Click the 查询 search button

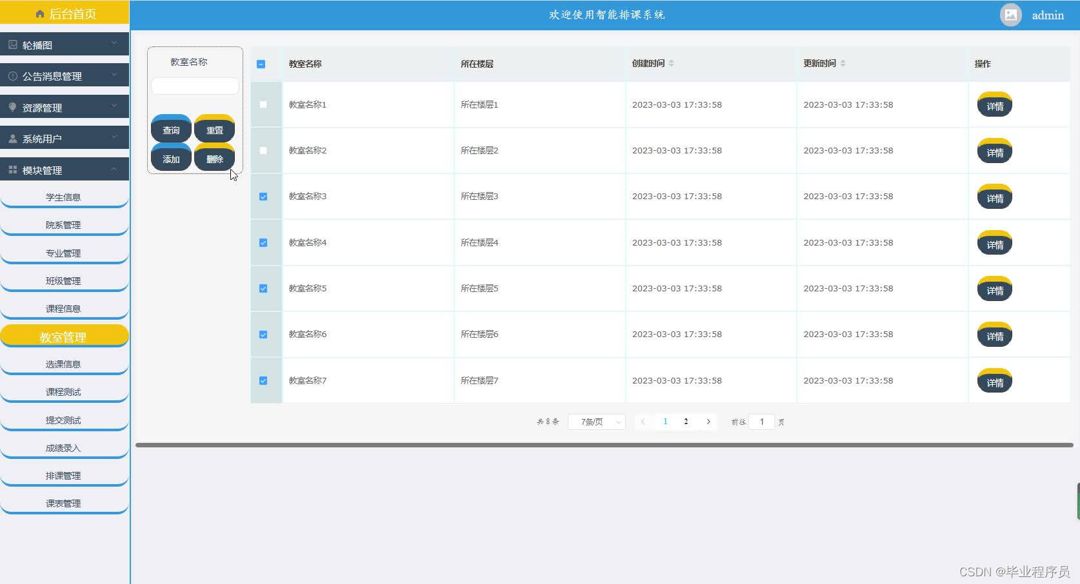[171, 128]
